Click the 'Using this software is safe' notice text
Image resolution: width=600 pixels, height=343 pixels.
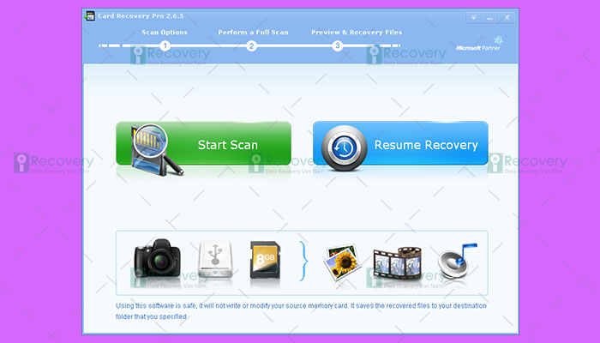point(301,311)
